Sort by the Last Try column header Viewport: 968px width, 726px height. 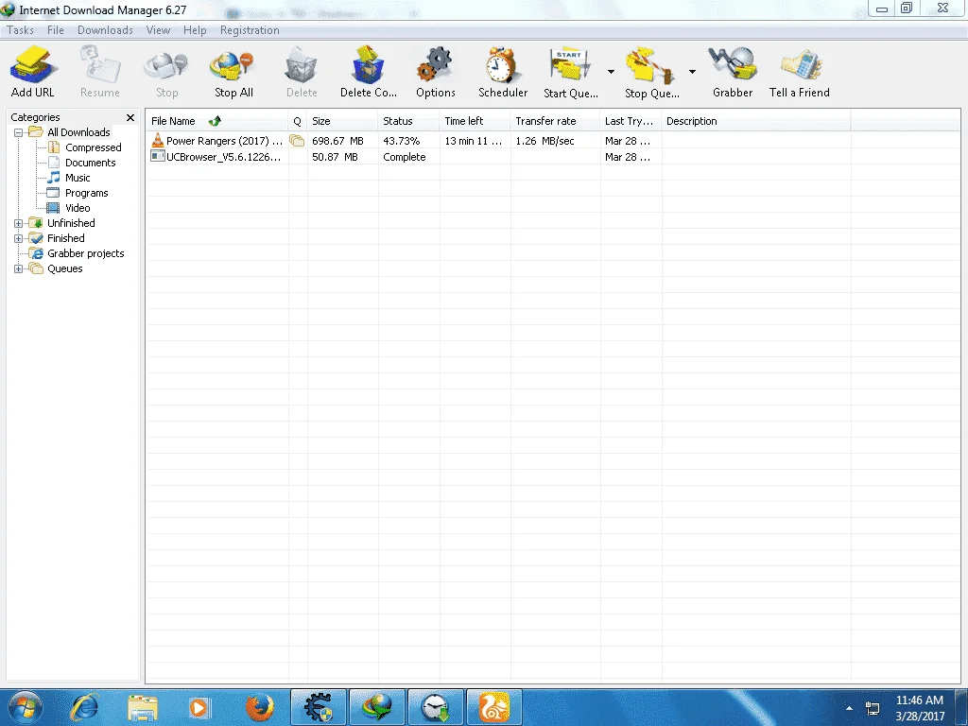(x=631, y=121)
